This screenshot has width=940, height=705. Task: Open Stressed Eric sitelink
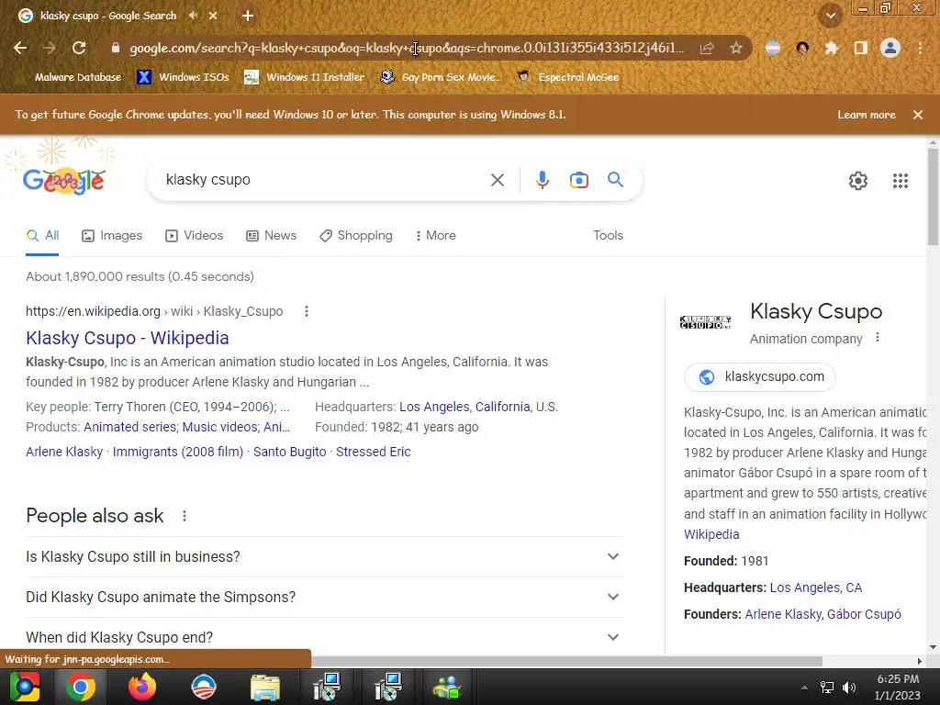click(373, 452)
